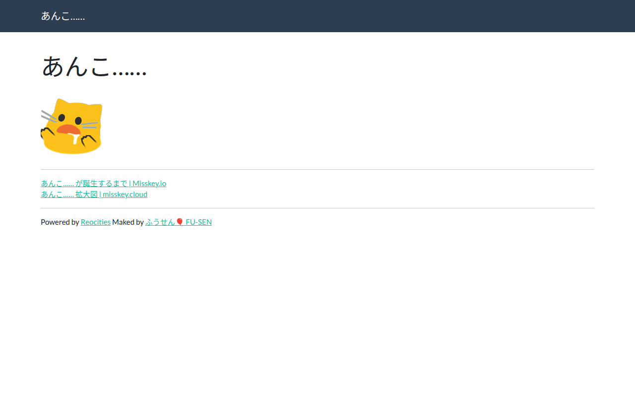Open the Reocities link in footer
635x396 pixels.
tap(96, 222)
